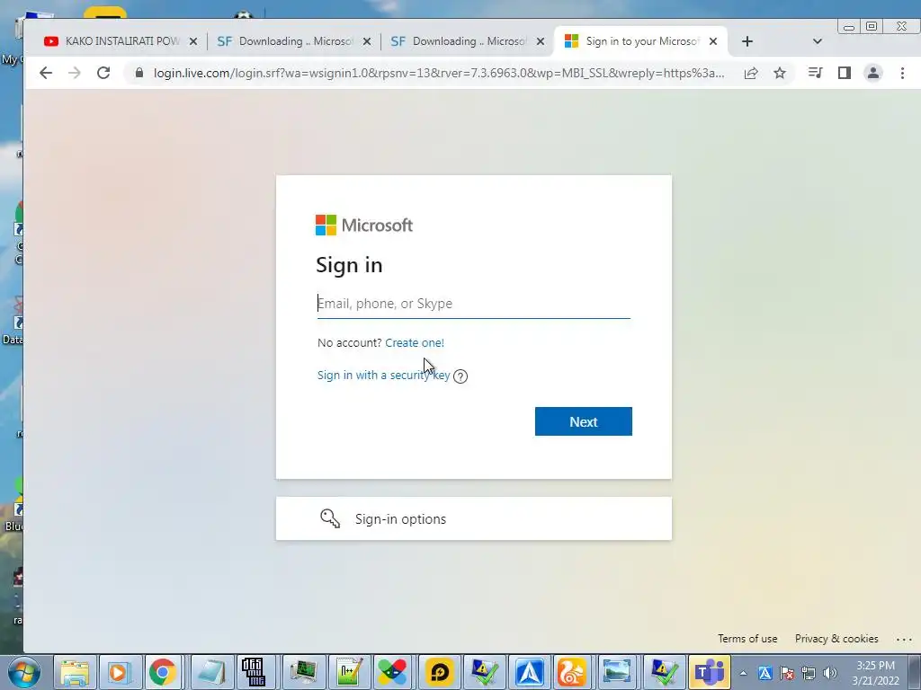Bookmark this page with the star icon
The height and width of the screenshot is (690, 921).
(x=780, y=73)
